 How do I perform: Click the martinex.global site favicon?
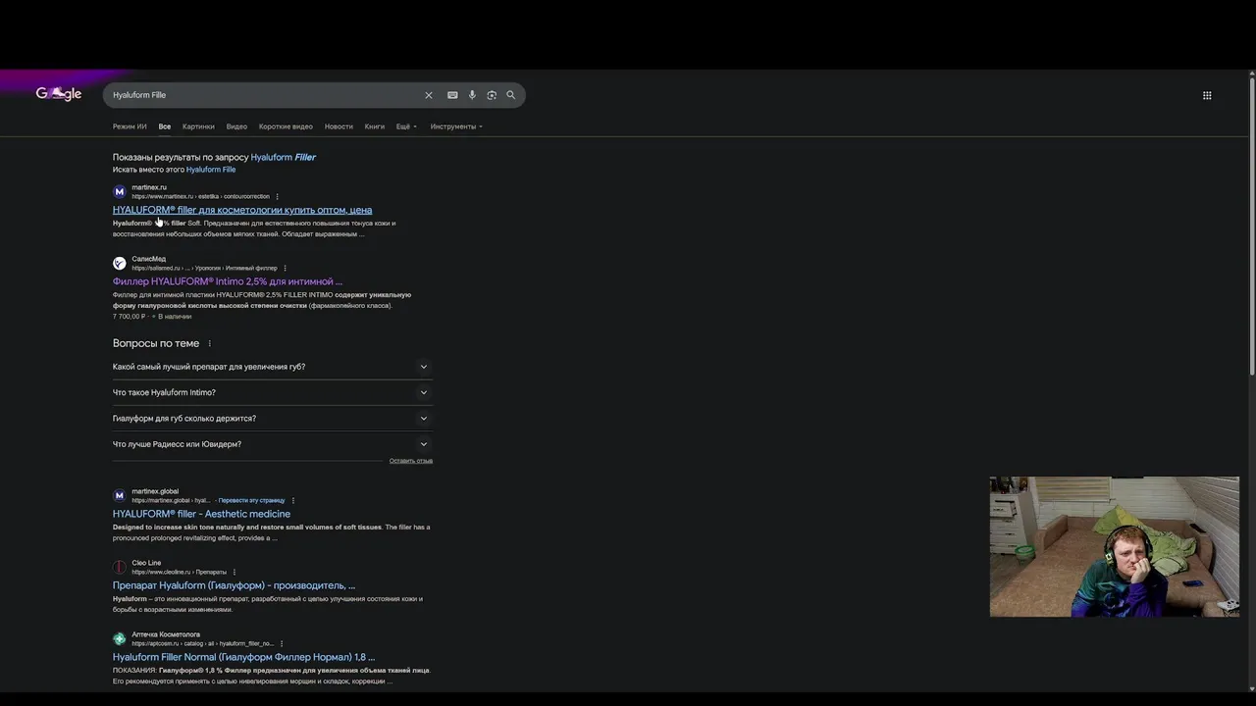[120, 495]
